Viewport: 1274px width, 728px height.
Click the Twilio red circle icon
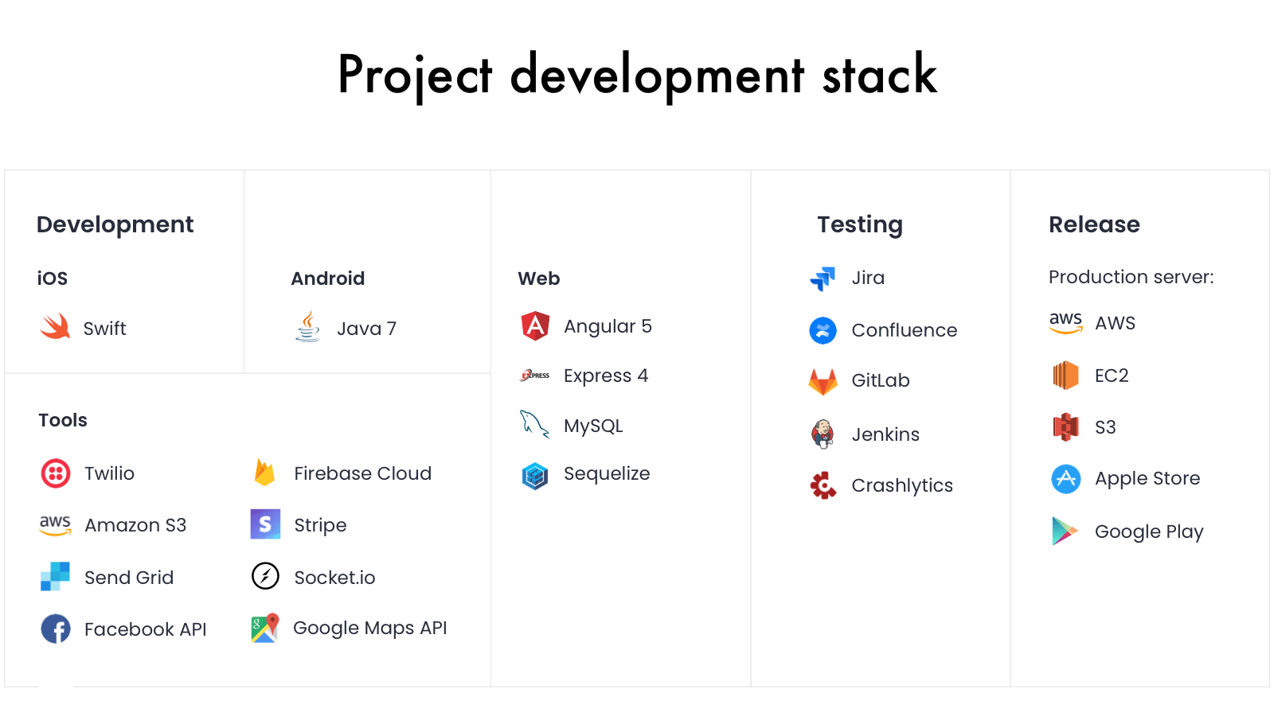56,473
